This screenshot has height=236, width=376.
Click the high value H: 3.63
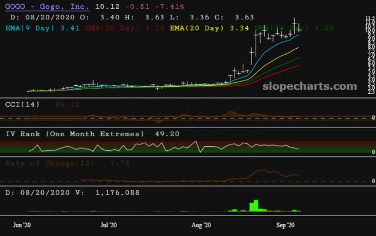click(145, 17)
